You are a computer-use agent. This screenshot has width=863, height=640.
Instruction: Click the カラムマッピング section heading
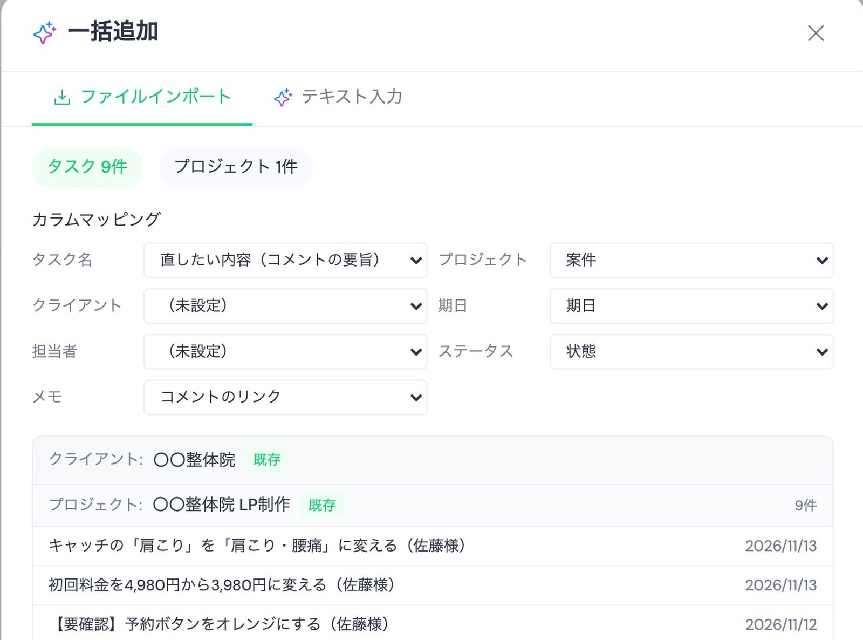[x=97, y=219]
